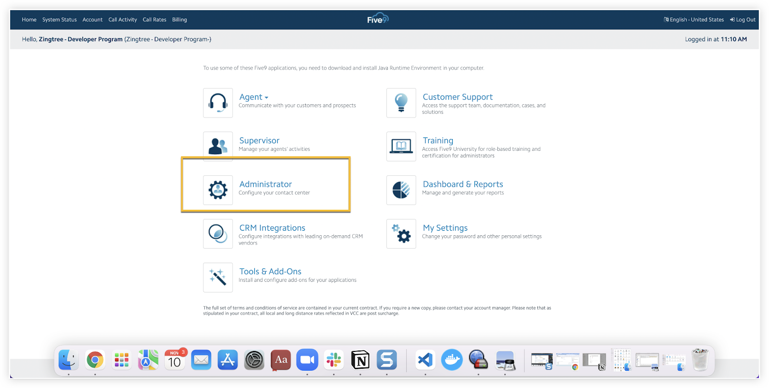Open Call Activity in top navigation

coord(123,20)
